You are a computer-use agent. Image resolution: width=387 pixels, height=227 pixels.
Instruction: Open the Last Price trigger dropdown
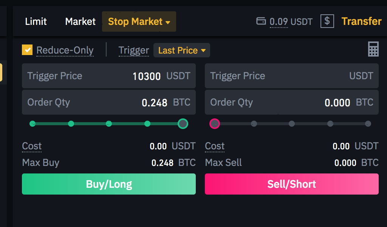(181, 50)
